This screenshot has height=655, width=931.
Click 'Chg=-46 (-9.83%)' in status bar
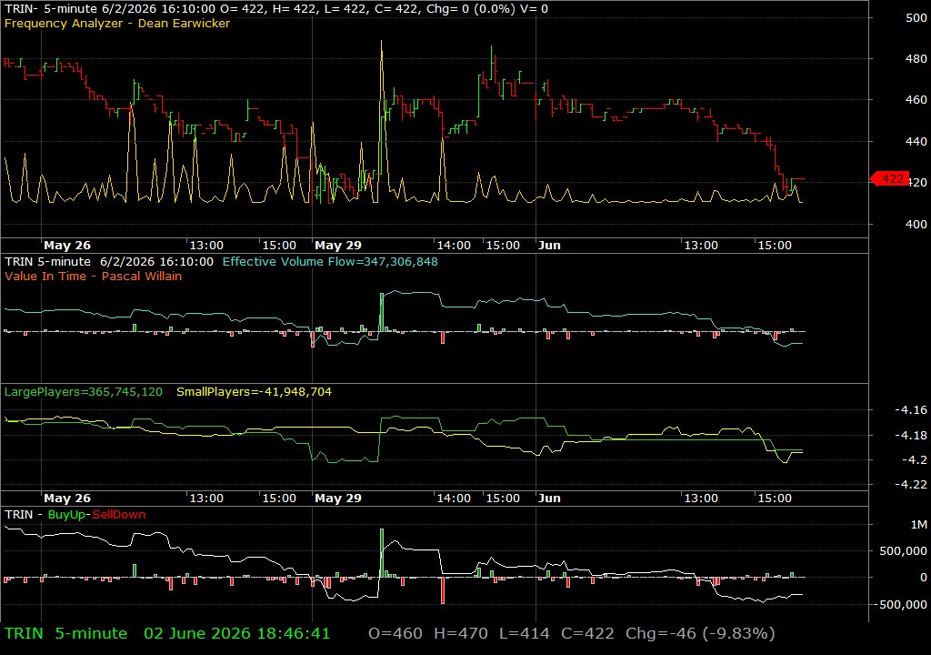701,633
